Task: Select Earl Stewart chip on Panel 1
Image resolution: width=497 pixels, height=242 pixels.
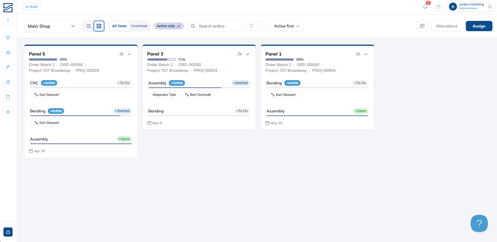Action: 283,95
